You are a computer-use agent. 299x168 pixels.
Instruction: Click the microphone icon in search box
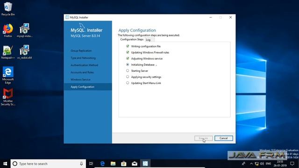[81, 164]
